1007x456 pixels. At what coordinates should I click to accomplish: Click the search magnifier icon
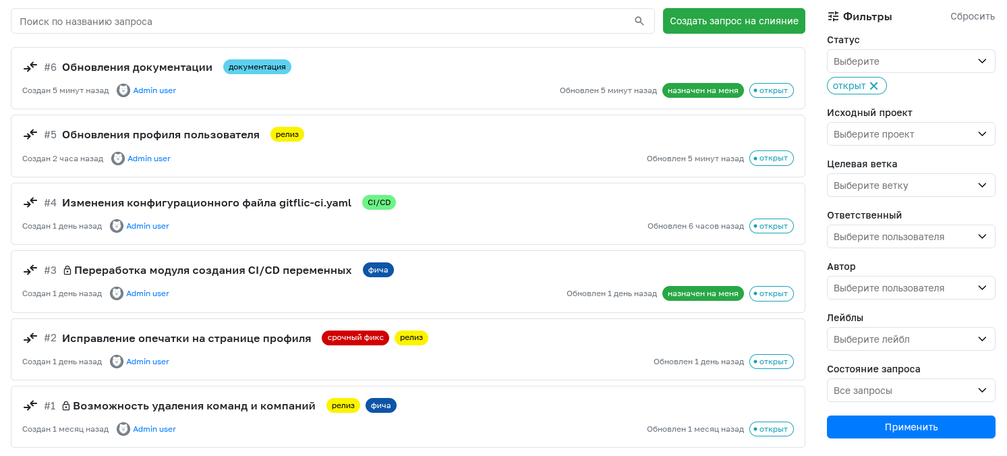tap(639, 21)
